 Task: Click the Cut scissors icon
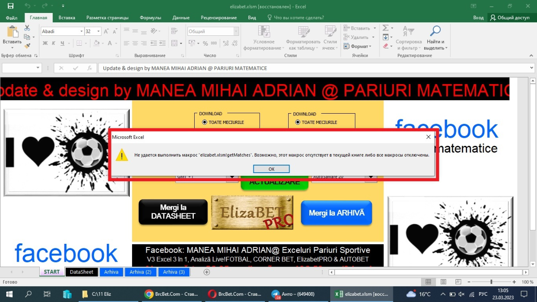click(x=27, y=28)
